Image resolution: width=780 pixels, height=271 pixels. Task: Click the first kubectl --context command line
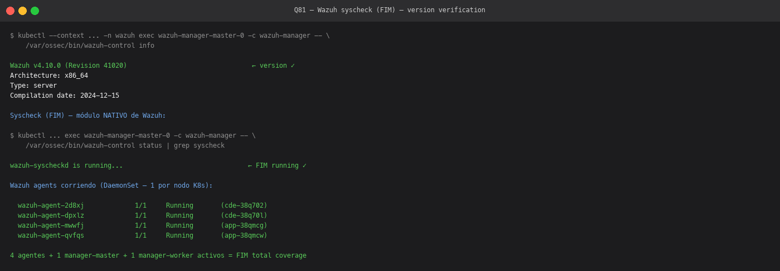click(x=170, y=36)
